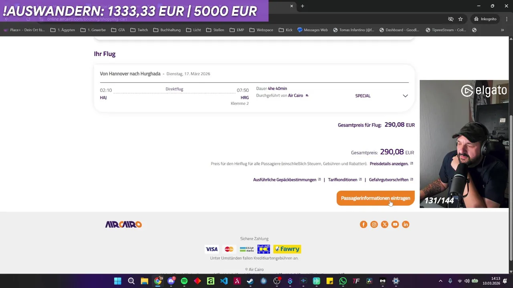This screenshot has width=513, height=288.
Task: Open the TipeeeStream bookmark
Action: tap(446, 30)
